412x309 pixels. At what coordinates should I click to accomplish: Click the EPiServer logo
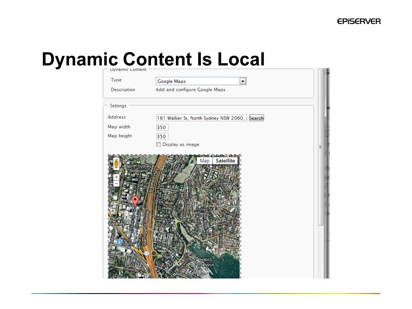tap(359, 21)
